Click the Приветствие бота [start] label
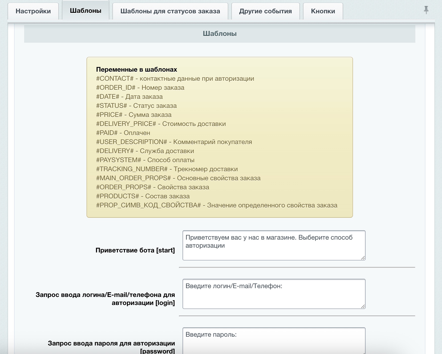442x354 pixels. click(135, 250)
